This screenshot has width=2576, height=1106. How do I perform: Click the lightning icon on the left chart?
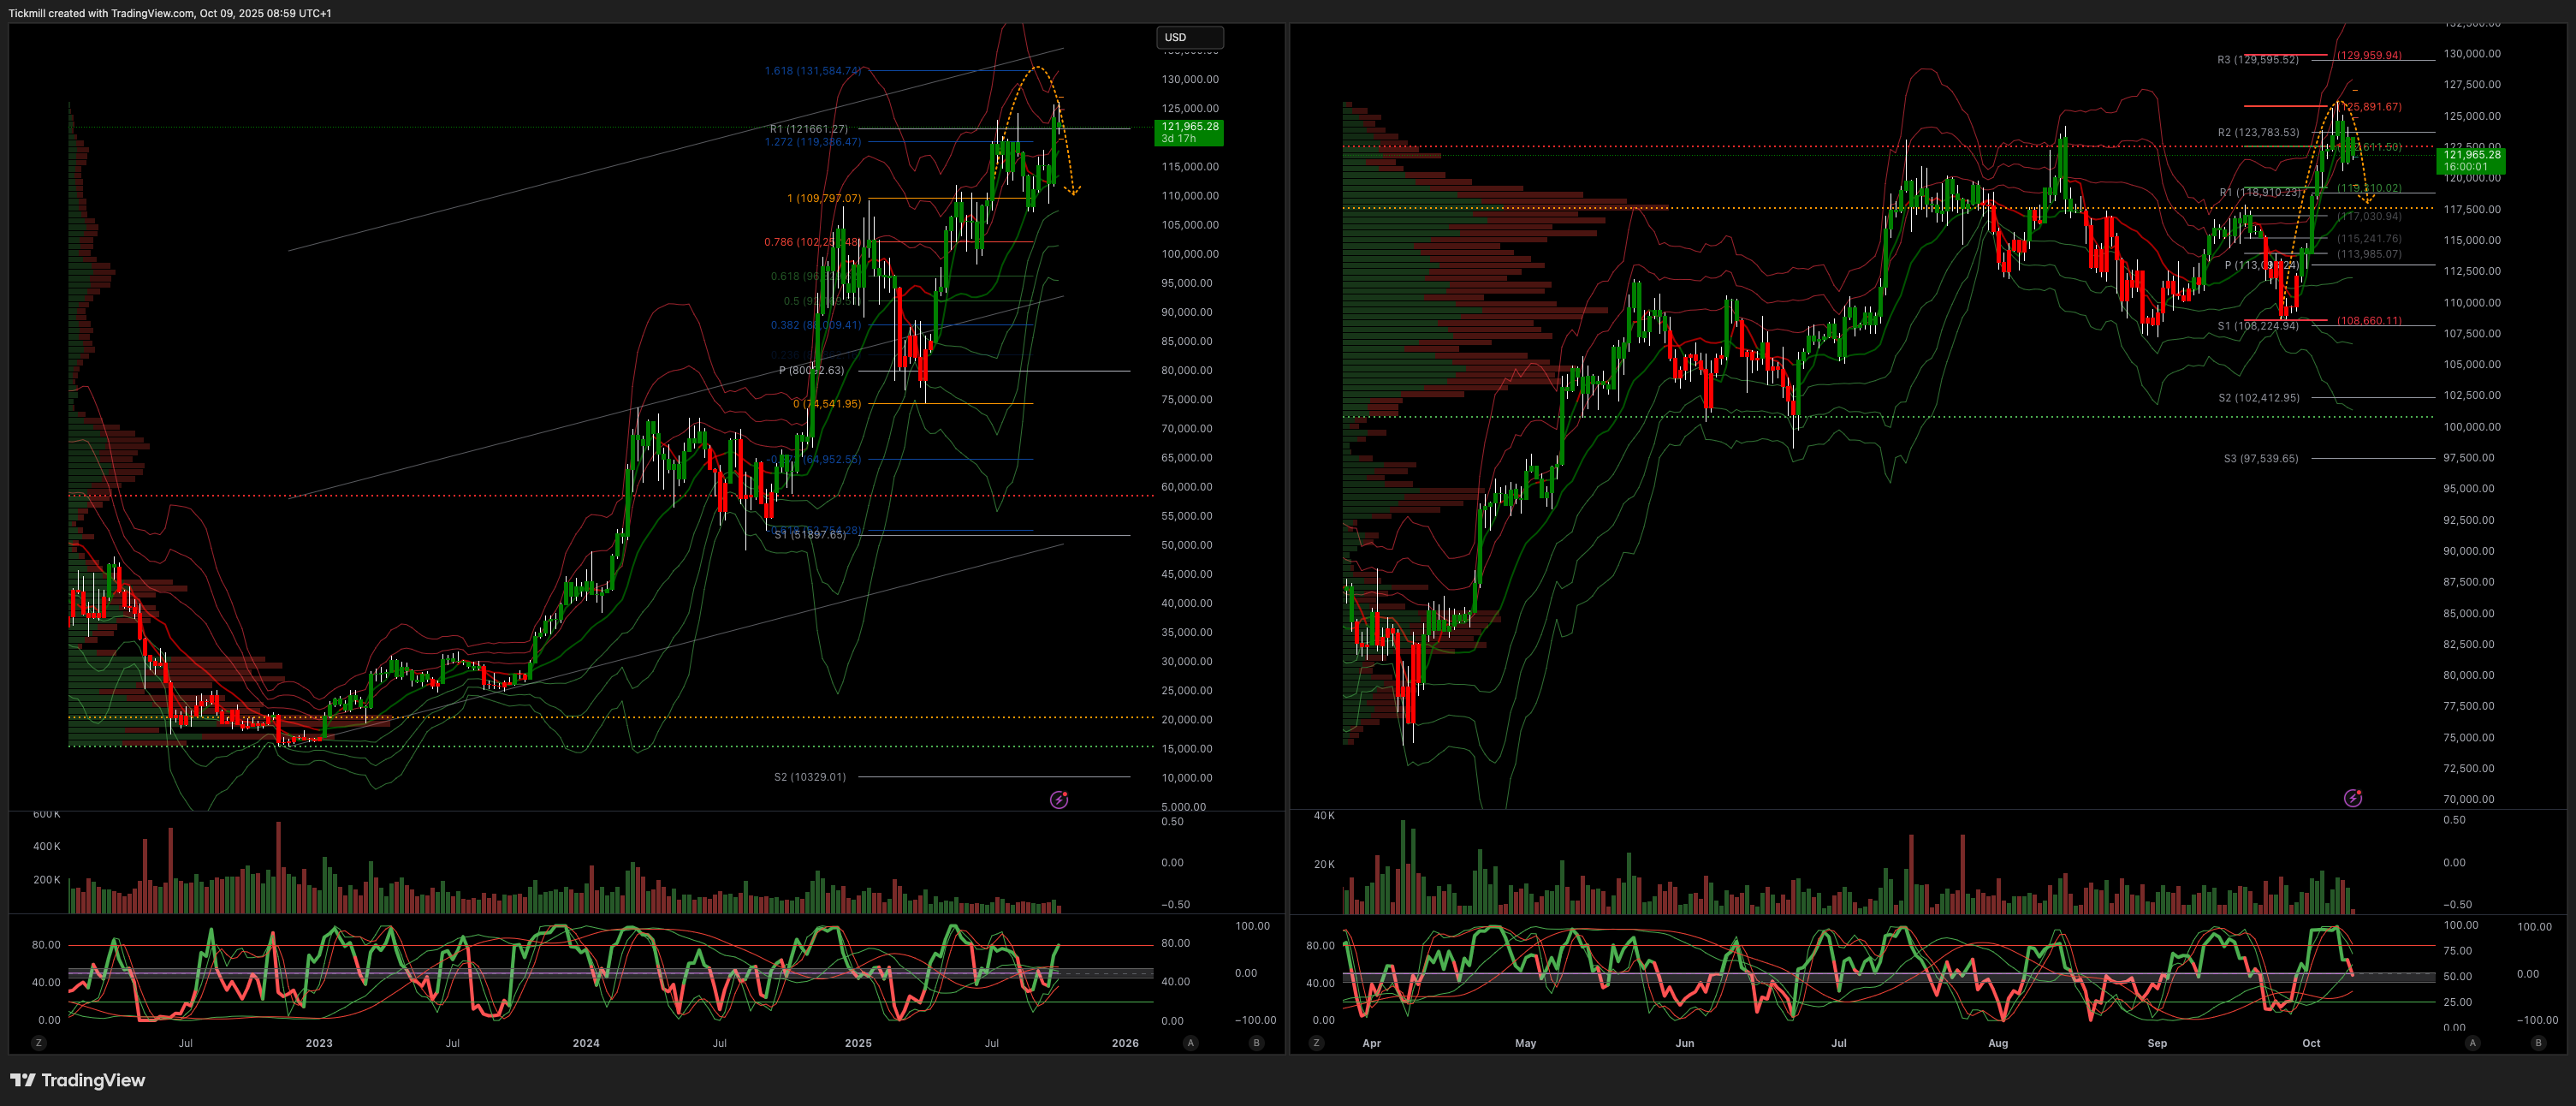click(x=1059, y=799)
